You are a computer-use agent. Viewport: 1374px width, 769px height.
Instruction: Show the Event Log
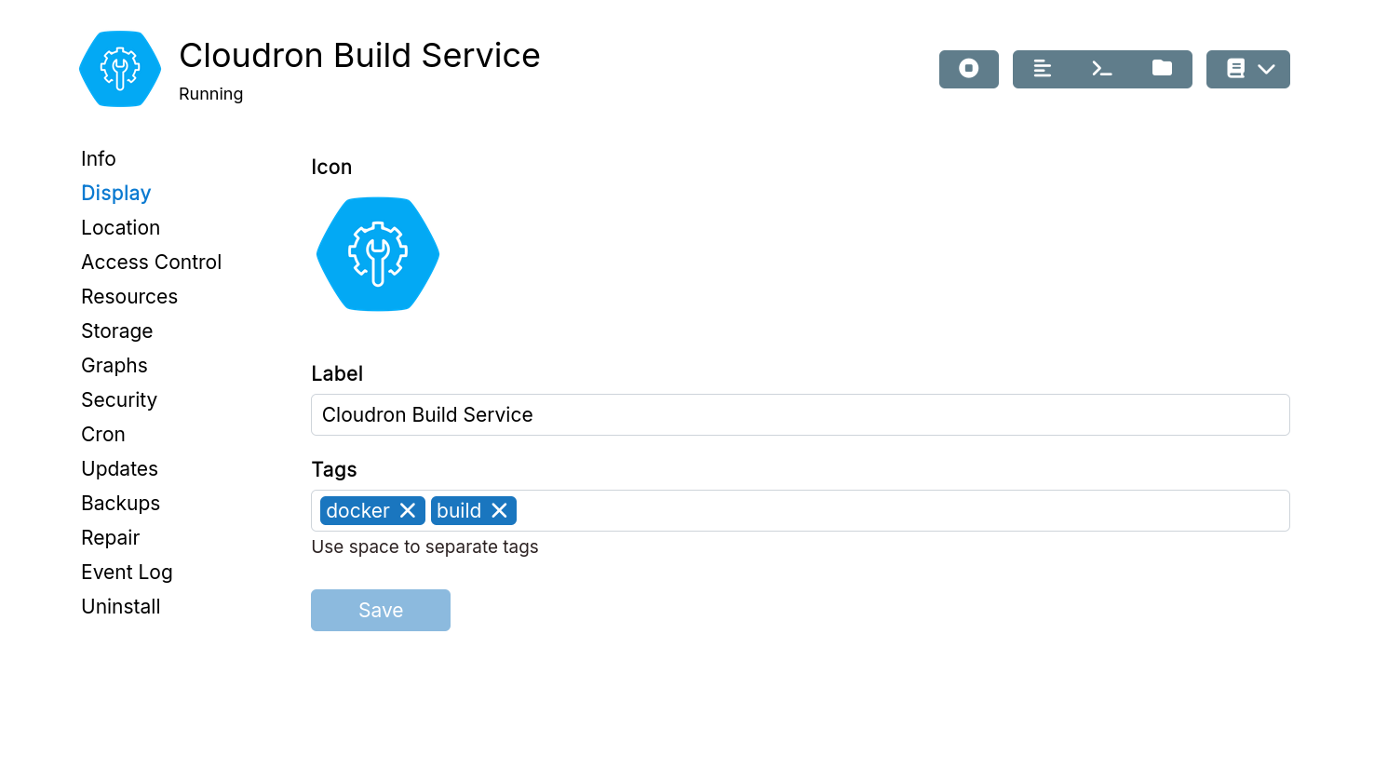tap(127, 572)
